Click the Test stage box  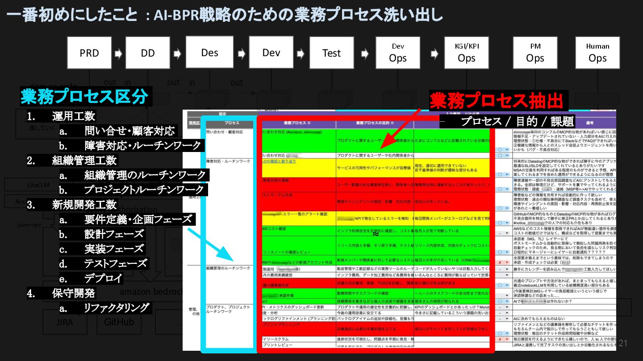(331, 53)
